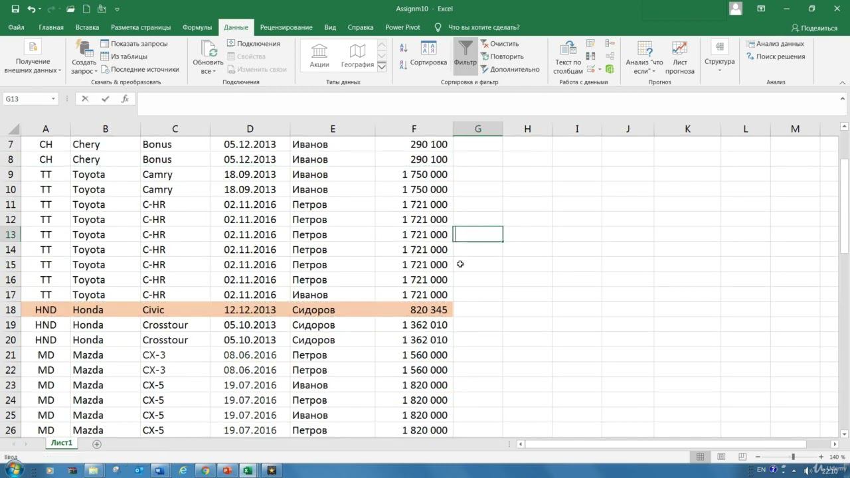Screen dimensions: 850x478
Task: Click Повторить to reapply filter
Action: coord(502,56)
